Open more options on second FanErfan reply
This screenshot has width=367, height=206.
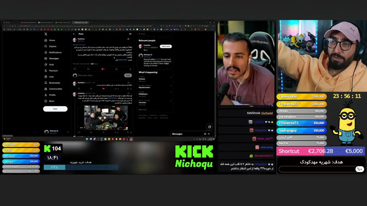coord(131,83)
